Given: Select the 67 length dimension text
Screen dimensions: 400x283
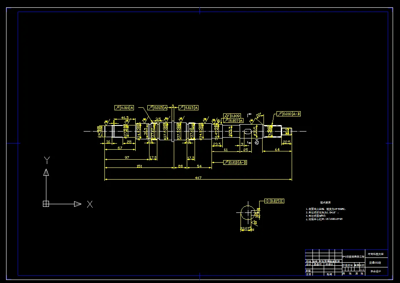Looking at the screenshot, I should pyautogui.click(x=120, y=148).
